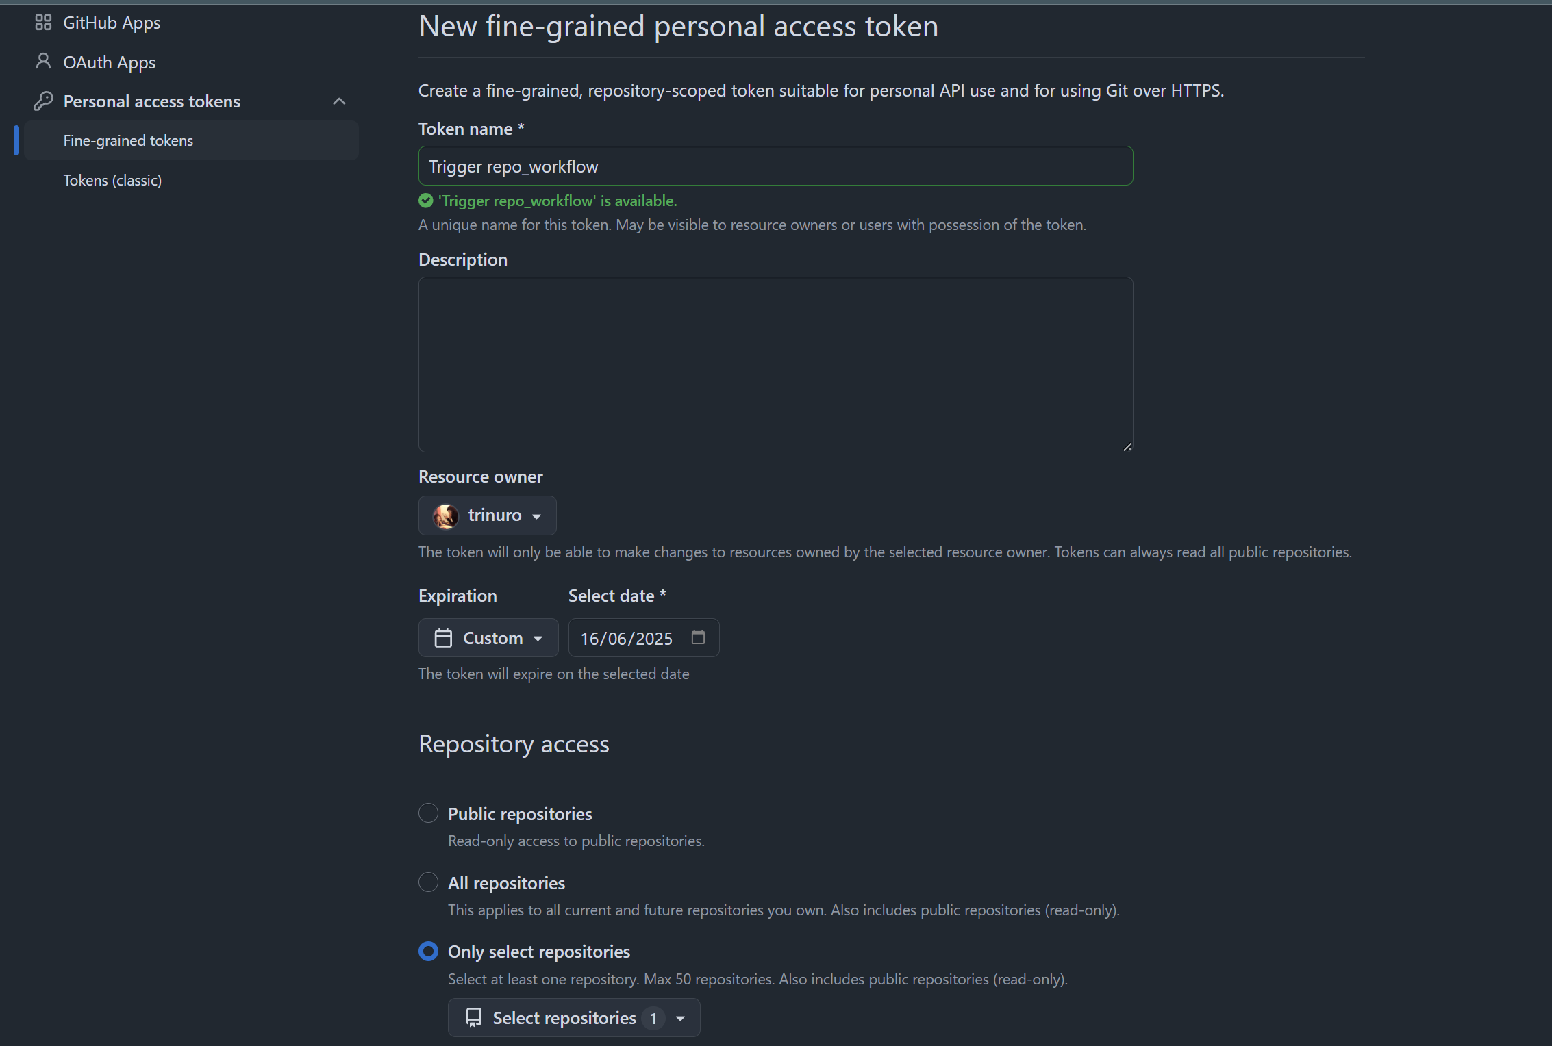
Task: Click the GitHub Apps grid icon
Action: pyautogui.click(x=43, y=23)
